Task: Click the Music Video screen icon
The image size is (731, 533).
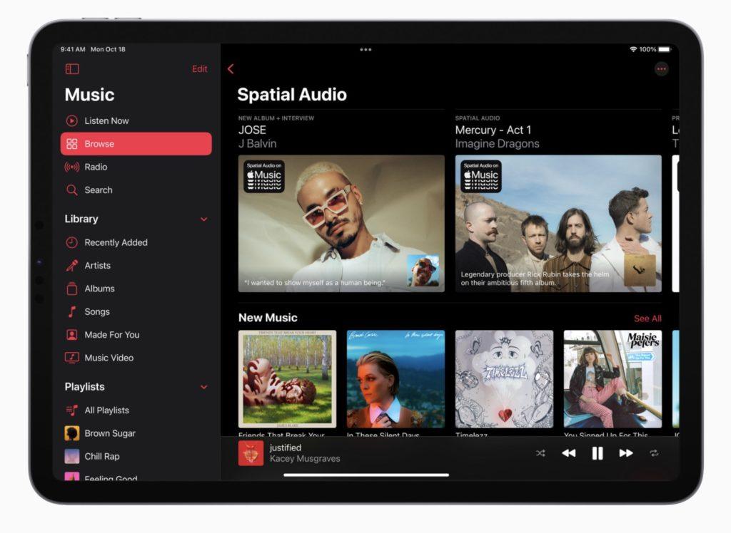Action: point(72,358)
